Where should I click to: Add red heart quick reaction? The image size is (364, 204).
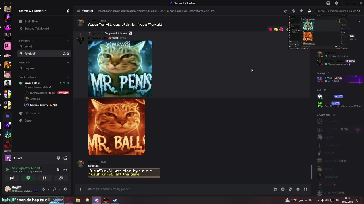click(x=270, y=29)
